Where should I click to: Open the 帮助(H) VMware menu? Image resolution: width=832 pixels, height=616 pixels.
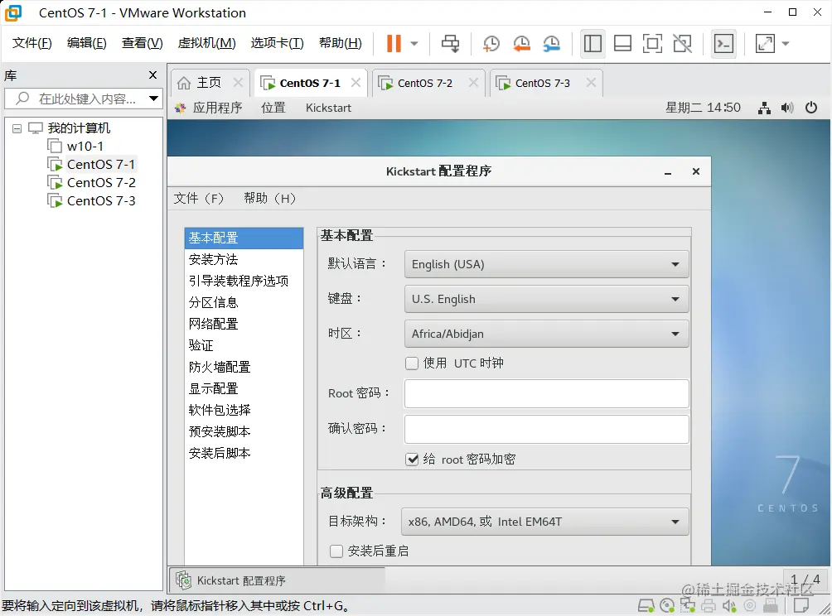[x=340, y=43]
